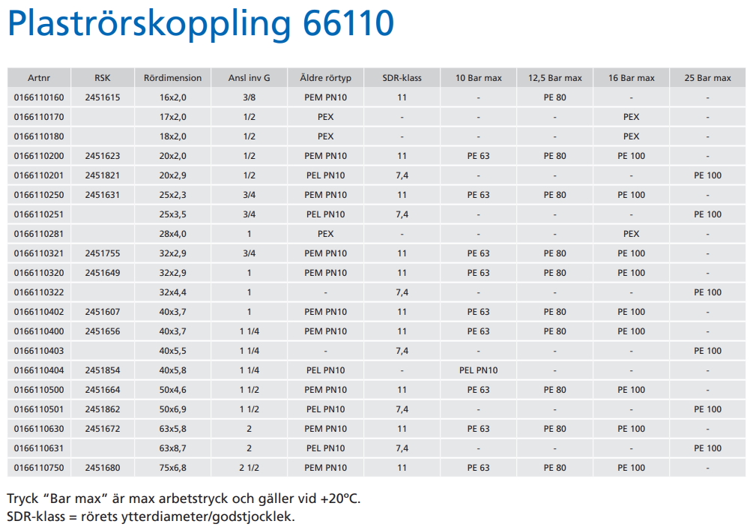Click RSK number 2451854

coord(102,370)
